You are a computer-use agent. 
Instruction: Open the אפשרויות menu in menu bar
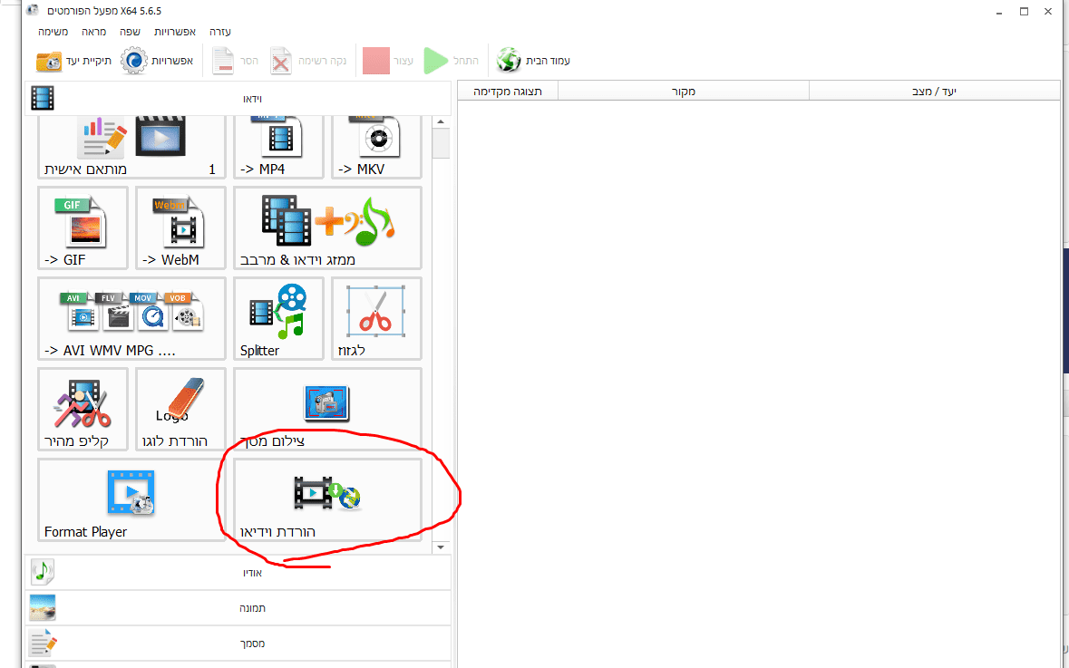175,32
